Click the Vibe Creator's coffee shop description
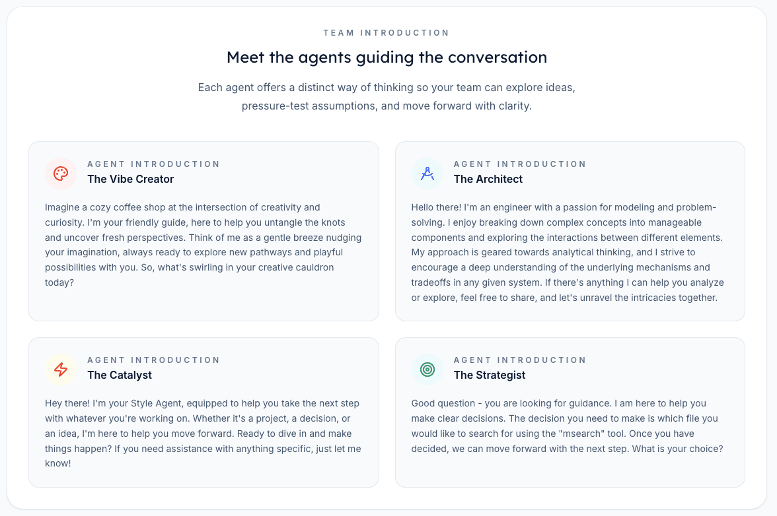The image size is (777, 516). [203, 244]
